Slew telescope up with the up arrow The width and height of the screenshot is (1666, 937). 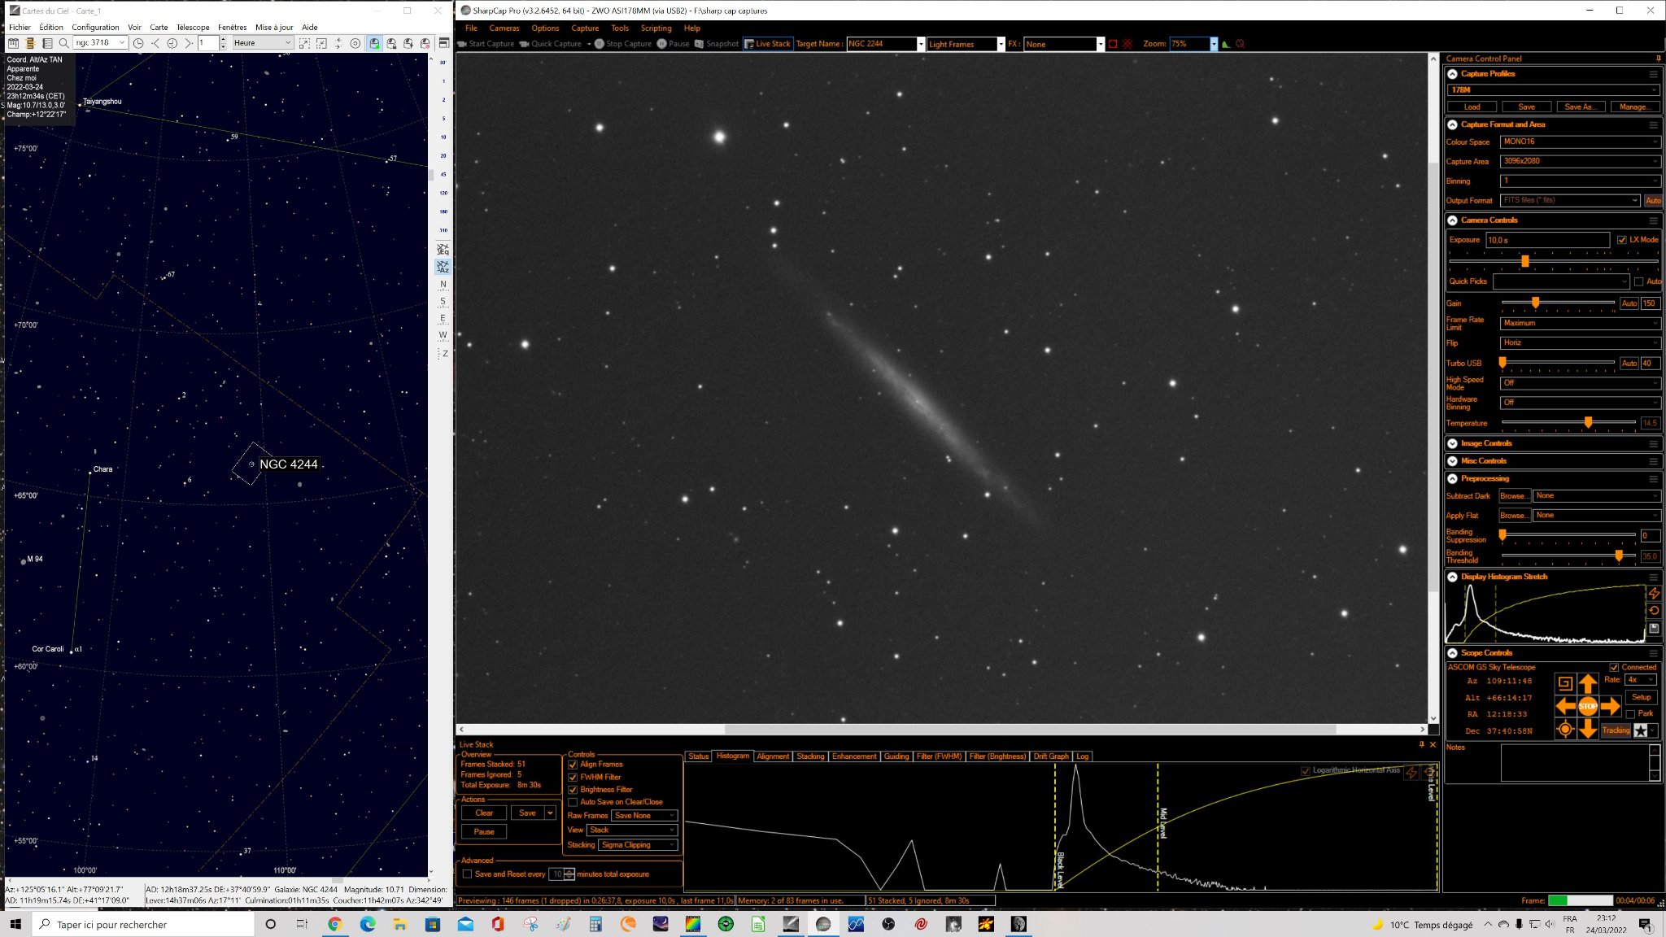click(1587, 683)
